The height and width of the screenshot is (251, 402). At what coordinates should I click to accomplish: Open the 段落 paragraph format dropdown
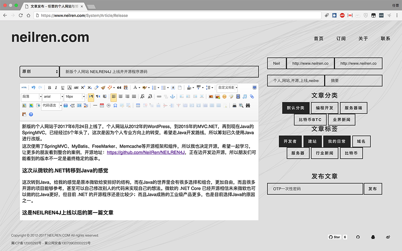(x=31, y=96)
